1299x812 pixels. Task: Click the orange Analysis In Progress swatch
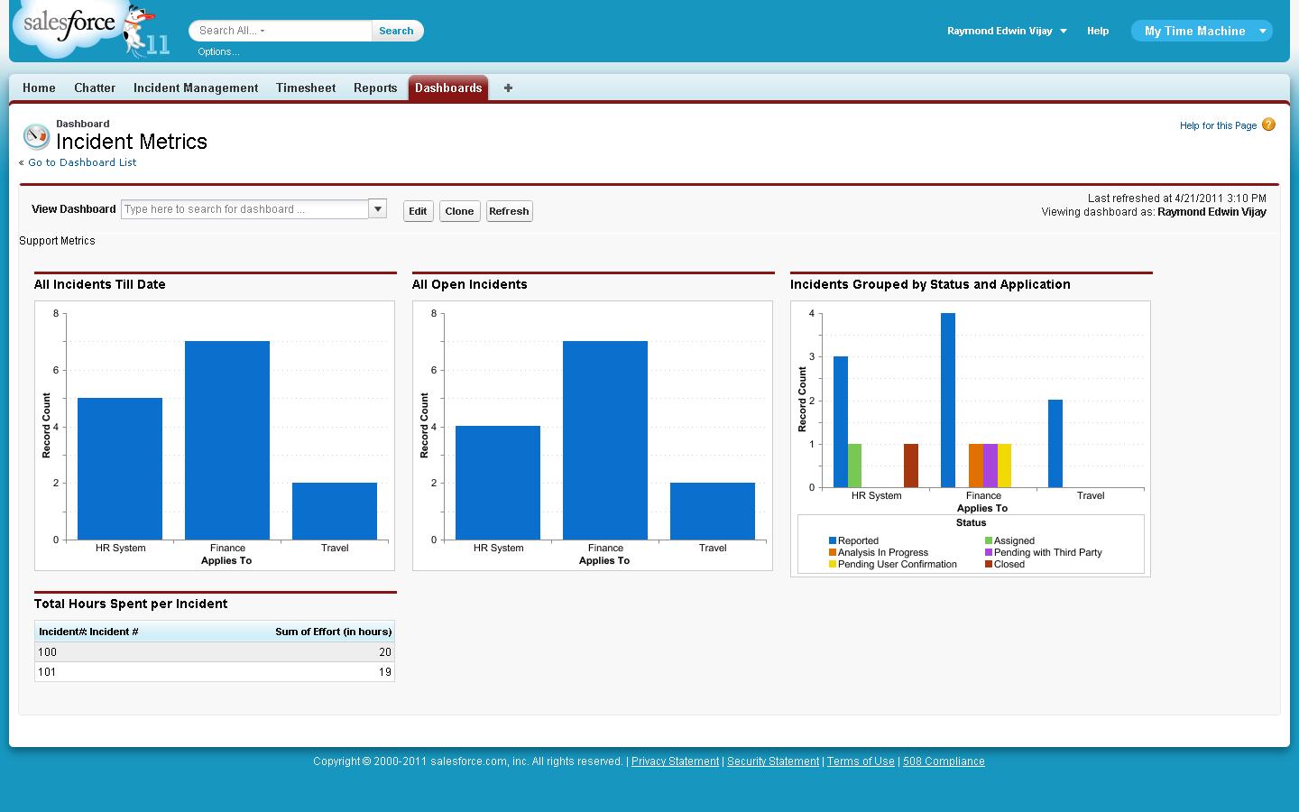click(x=833, y=553)
